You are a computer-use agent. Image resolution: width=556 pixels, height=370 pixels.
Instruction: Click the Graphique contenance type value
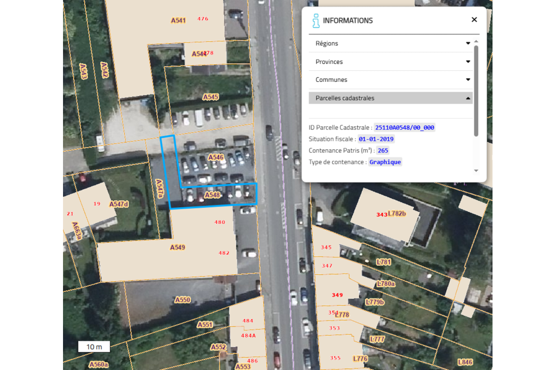pos(385,162)
